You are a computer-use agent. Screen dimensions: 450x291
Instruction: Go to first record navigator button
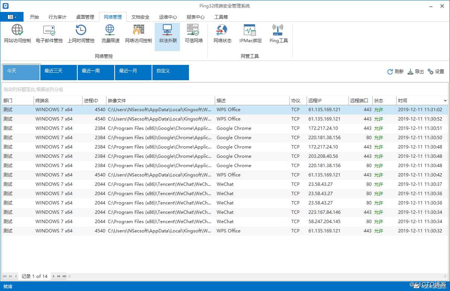coord(5,276)
